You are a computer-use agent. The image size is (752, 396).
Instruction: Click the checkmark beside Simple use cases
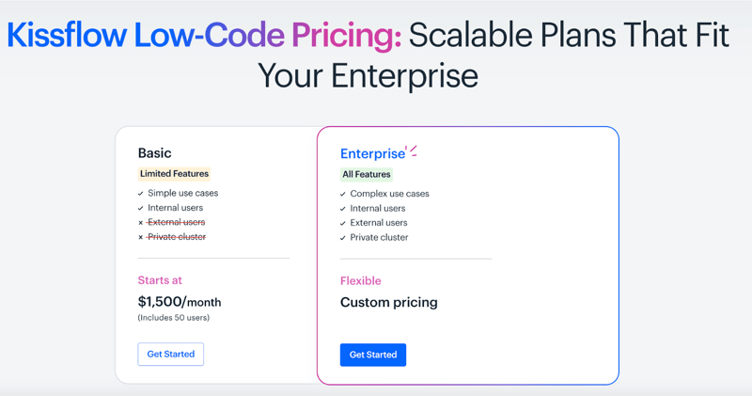141,194
